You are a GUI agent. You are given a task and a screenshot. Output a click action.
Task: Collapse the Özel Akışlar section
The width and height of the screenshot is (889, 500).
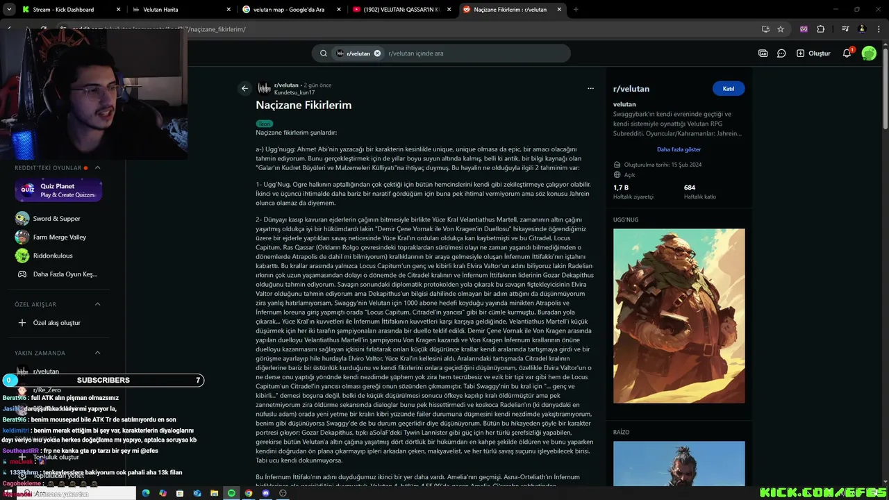(x=97, y=304)
